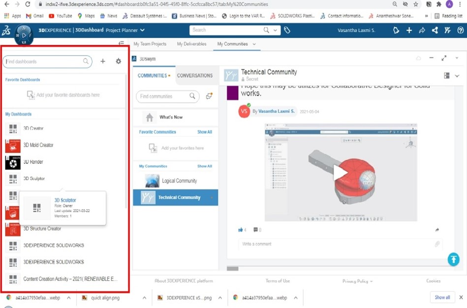Image resolution: width=467 pixels, height=308 pixels.
Task: Play the embedded post video
Action: pyautogui.click(x=340, y=172)
